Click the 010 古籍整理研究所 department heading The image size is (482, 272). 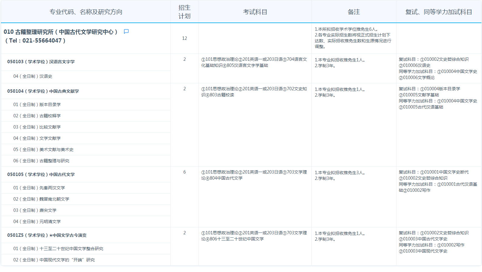pyautogui.click(x=60, y=32)
